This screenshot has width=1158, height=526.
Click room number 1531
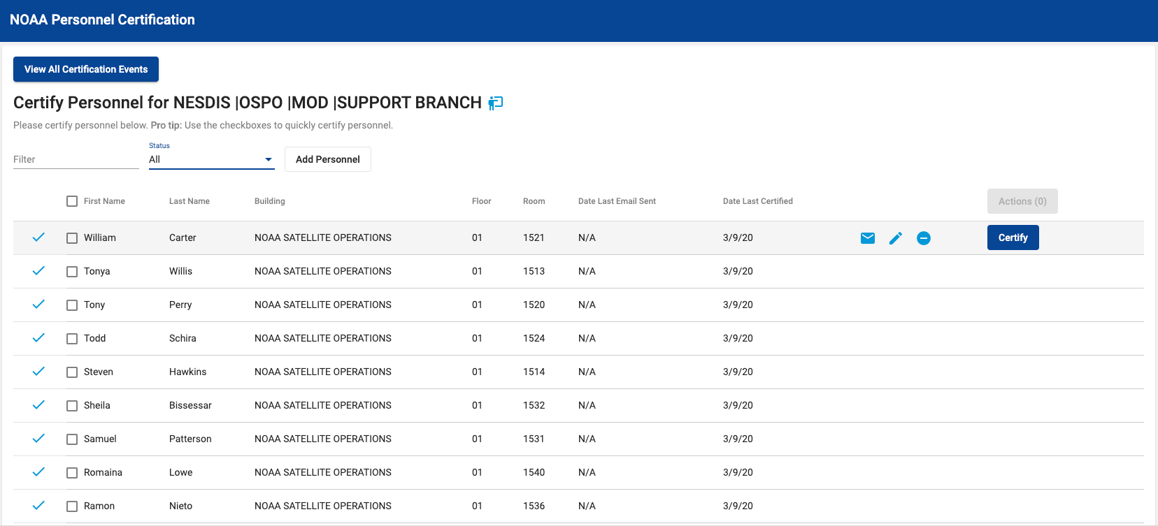pyautogui.click(x=534, y=439)
